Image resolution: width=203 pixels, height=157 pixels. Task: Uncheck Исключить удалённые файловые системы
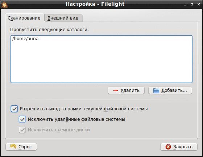coord(22,119)
